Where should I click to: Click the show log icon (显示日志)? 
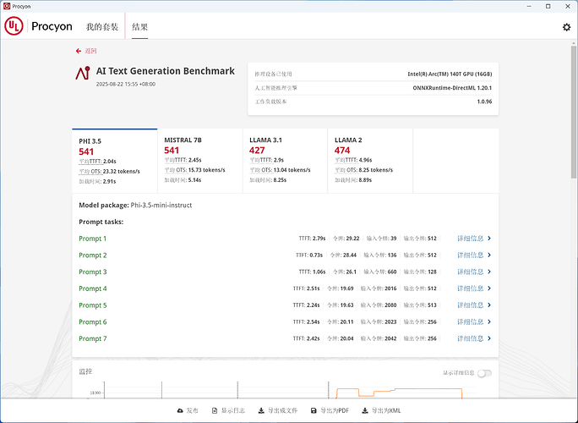tap(215, 410)
